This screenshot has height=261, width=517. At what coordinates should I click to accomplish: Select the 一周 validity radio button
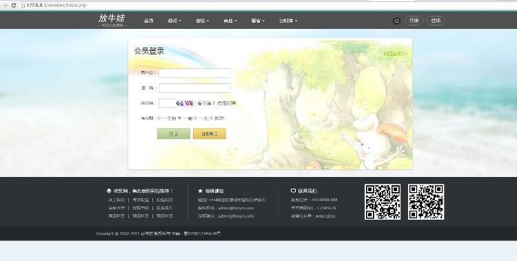tap(180, 118)
